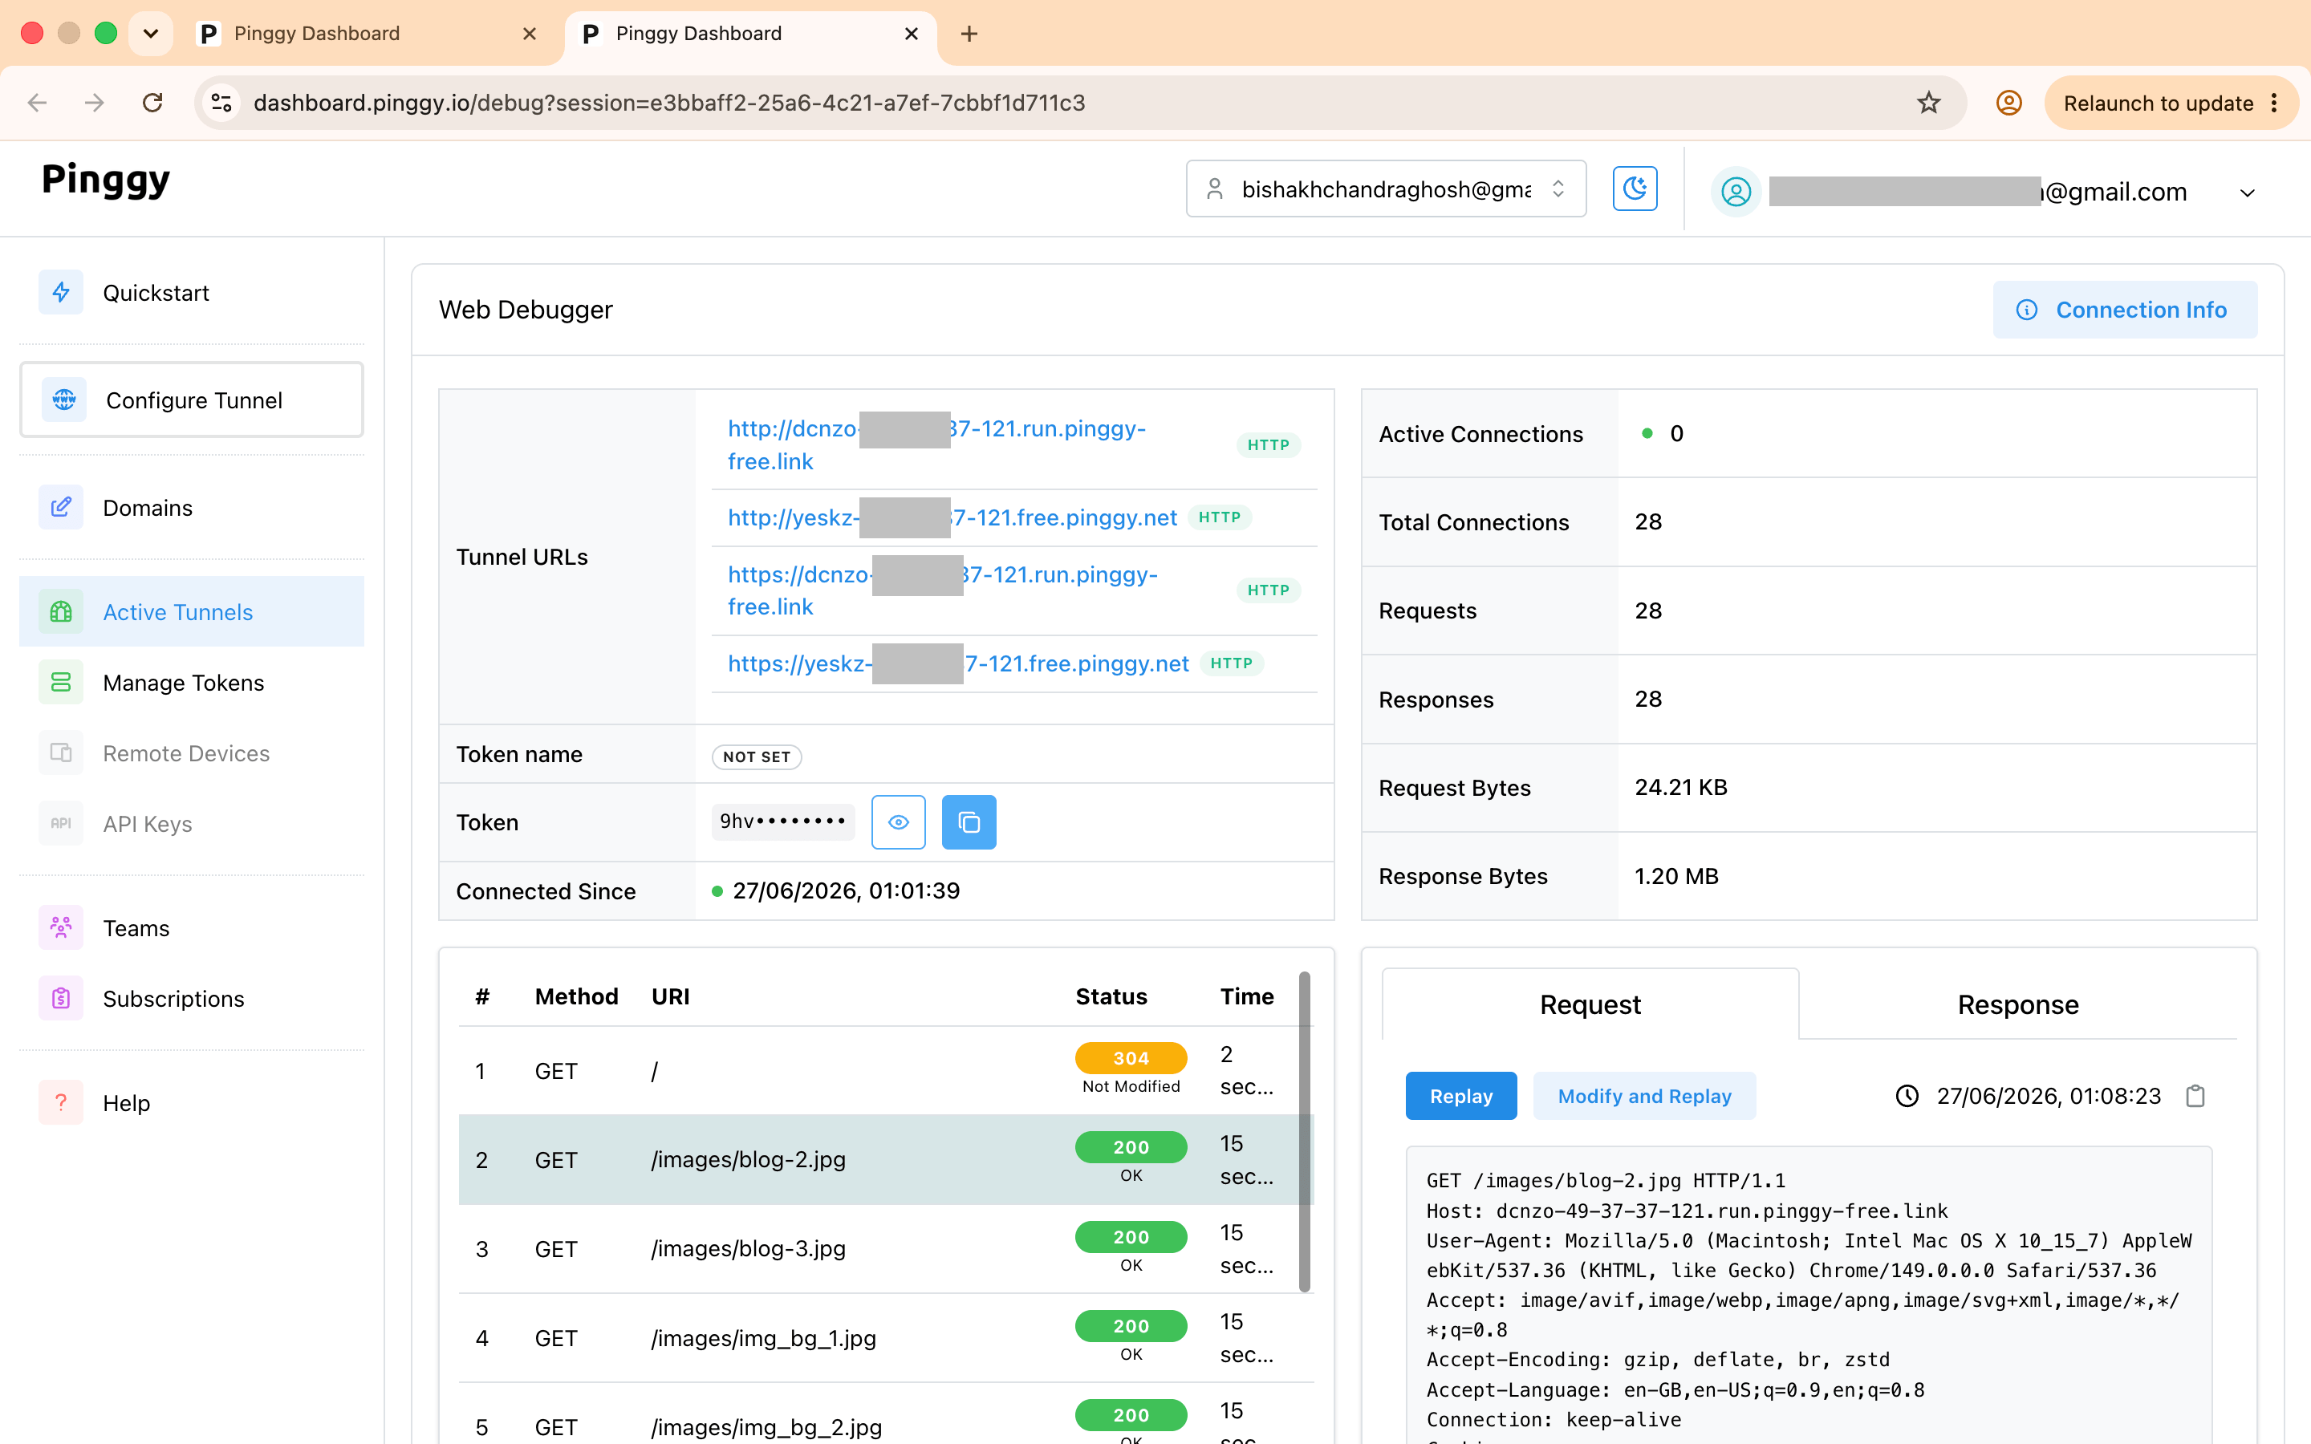This screenshot has width=2311, height=1444.
Task: Click the request list scrollbar
Action: point(1305,1132)
